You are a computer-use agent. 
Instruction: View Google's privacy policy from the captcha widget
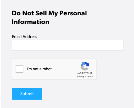pos(81,76)
